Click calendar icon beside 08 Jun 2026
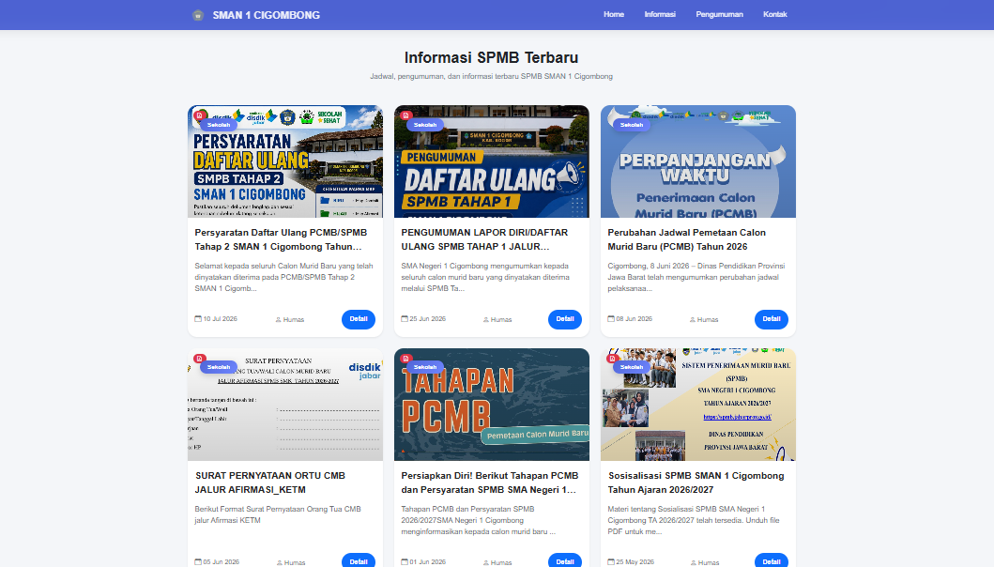This screenshot has height=567, width=994. pyautogui.click(x=611, y=318)
